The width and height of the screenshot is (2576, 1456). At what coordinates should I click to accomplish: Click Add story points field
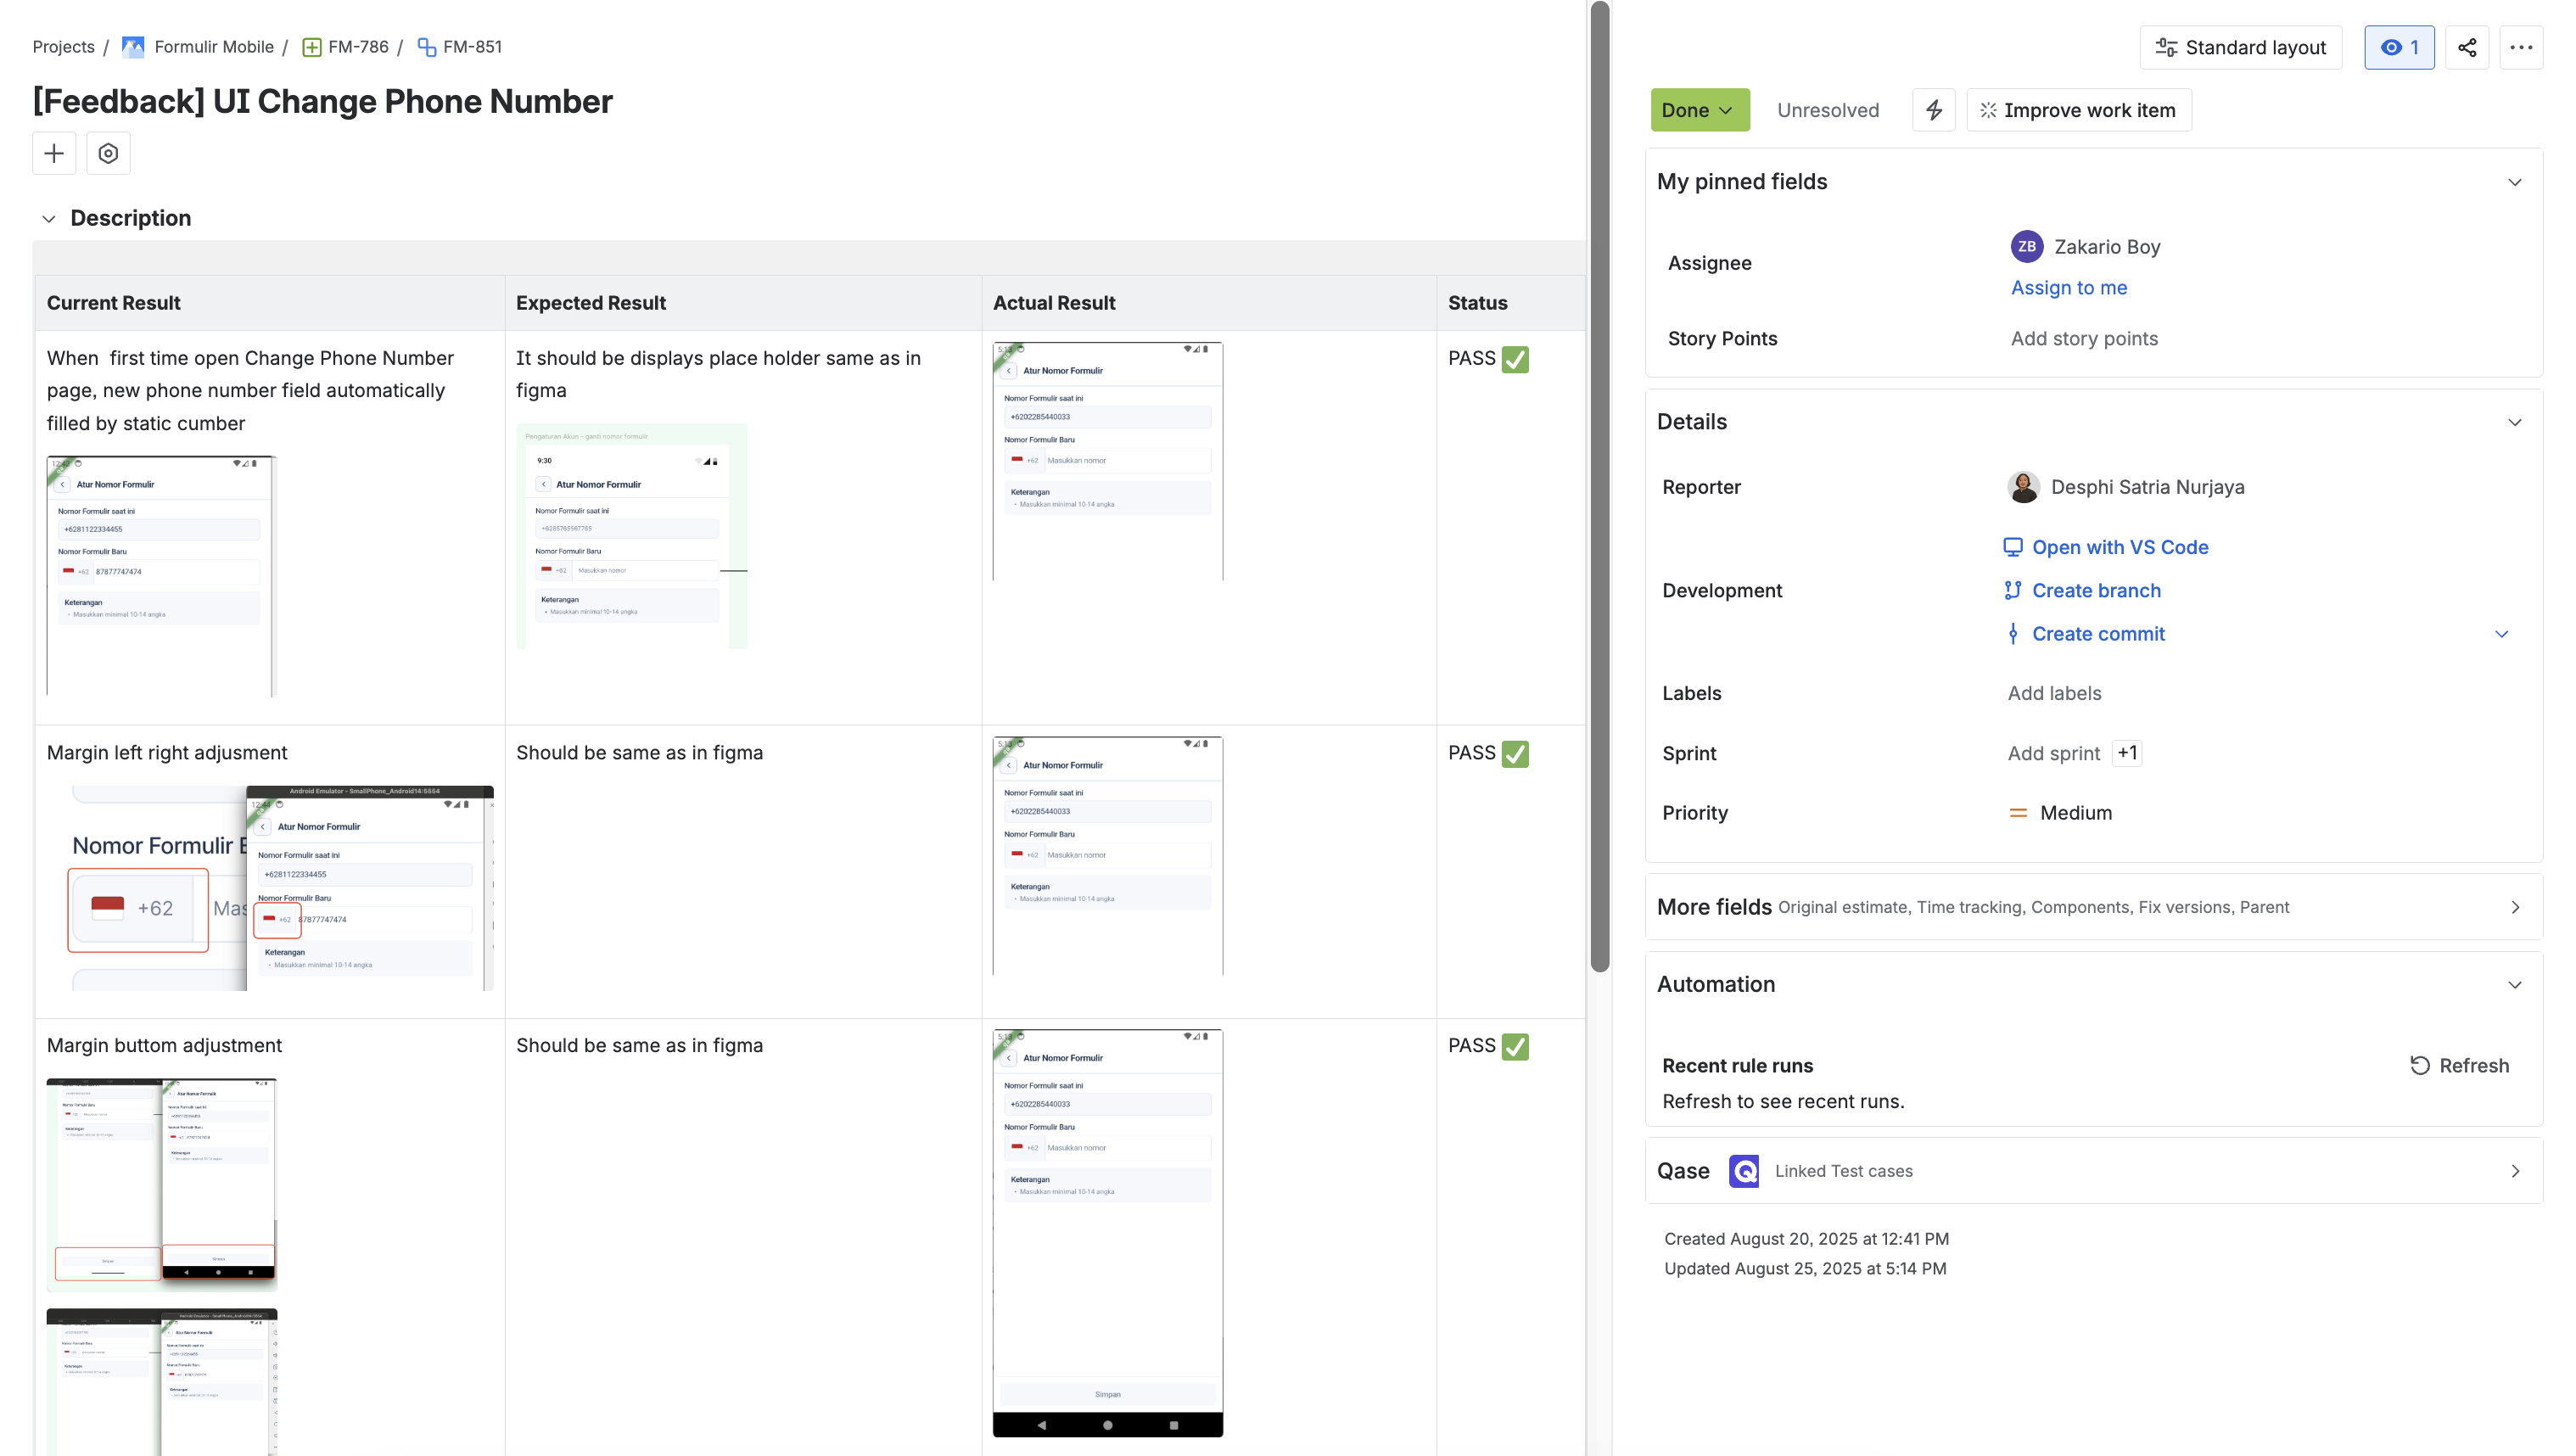(x=2084, y=339)
